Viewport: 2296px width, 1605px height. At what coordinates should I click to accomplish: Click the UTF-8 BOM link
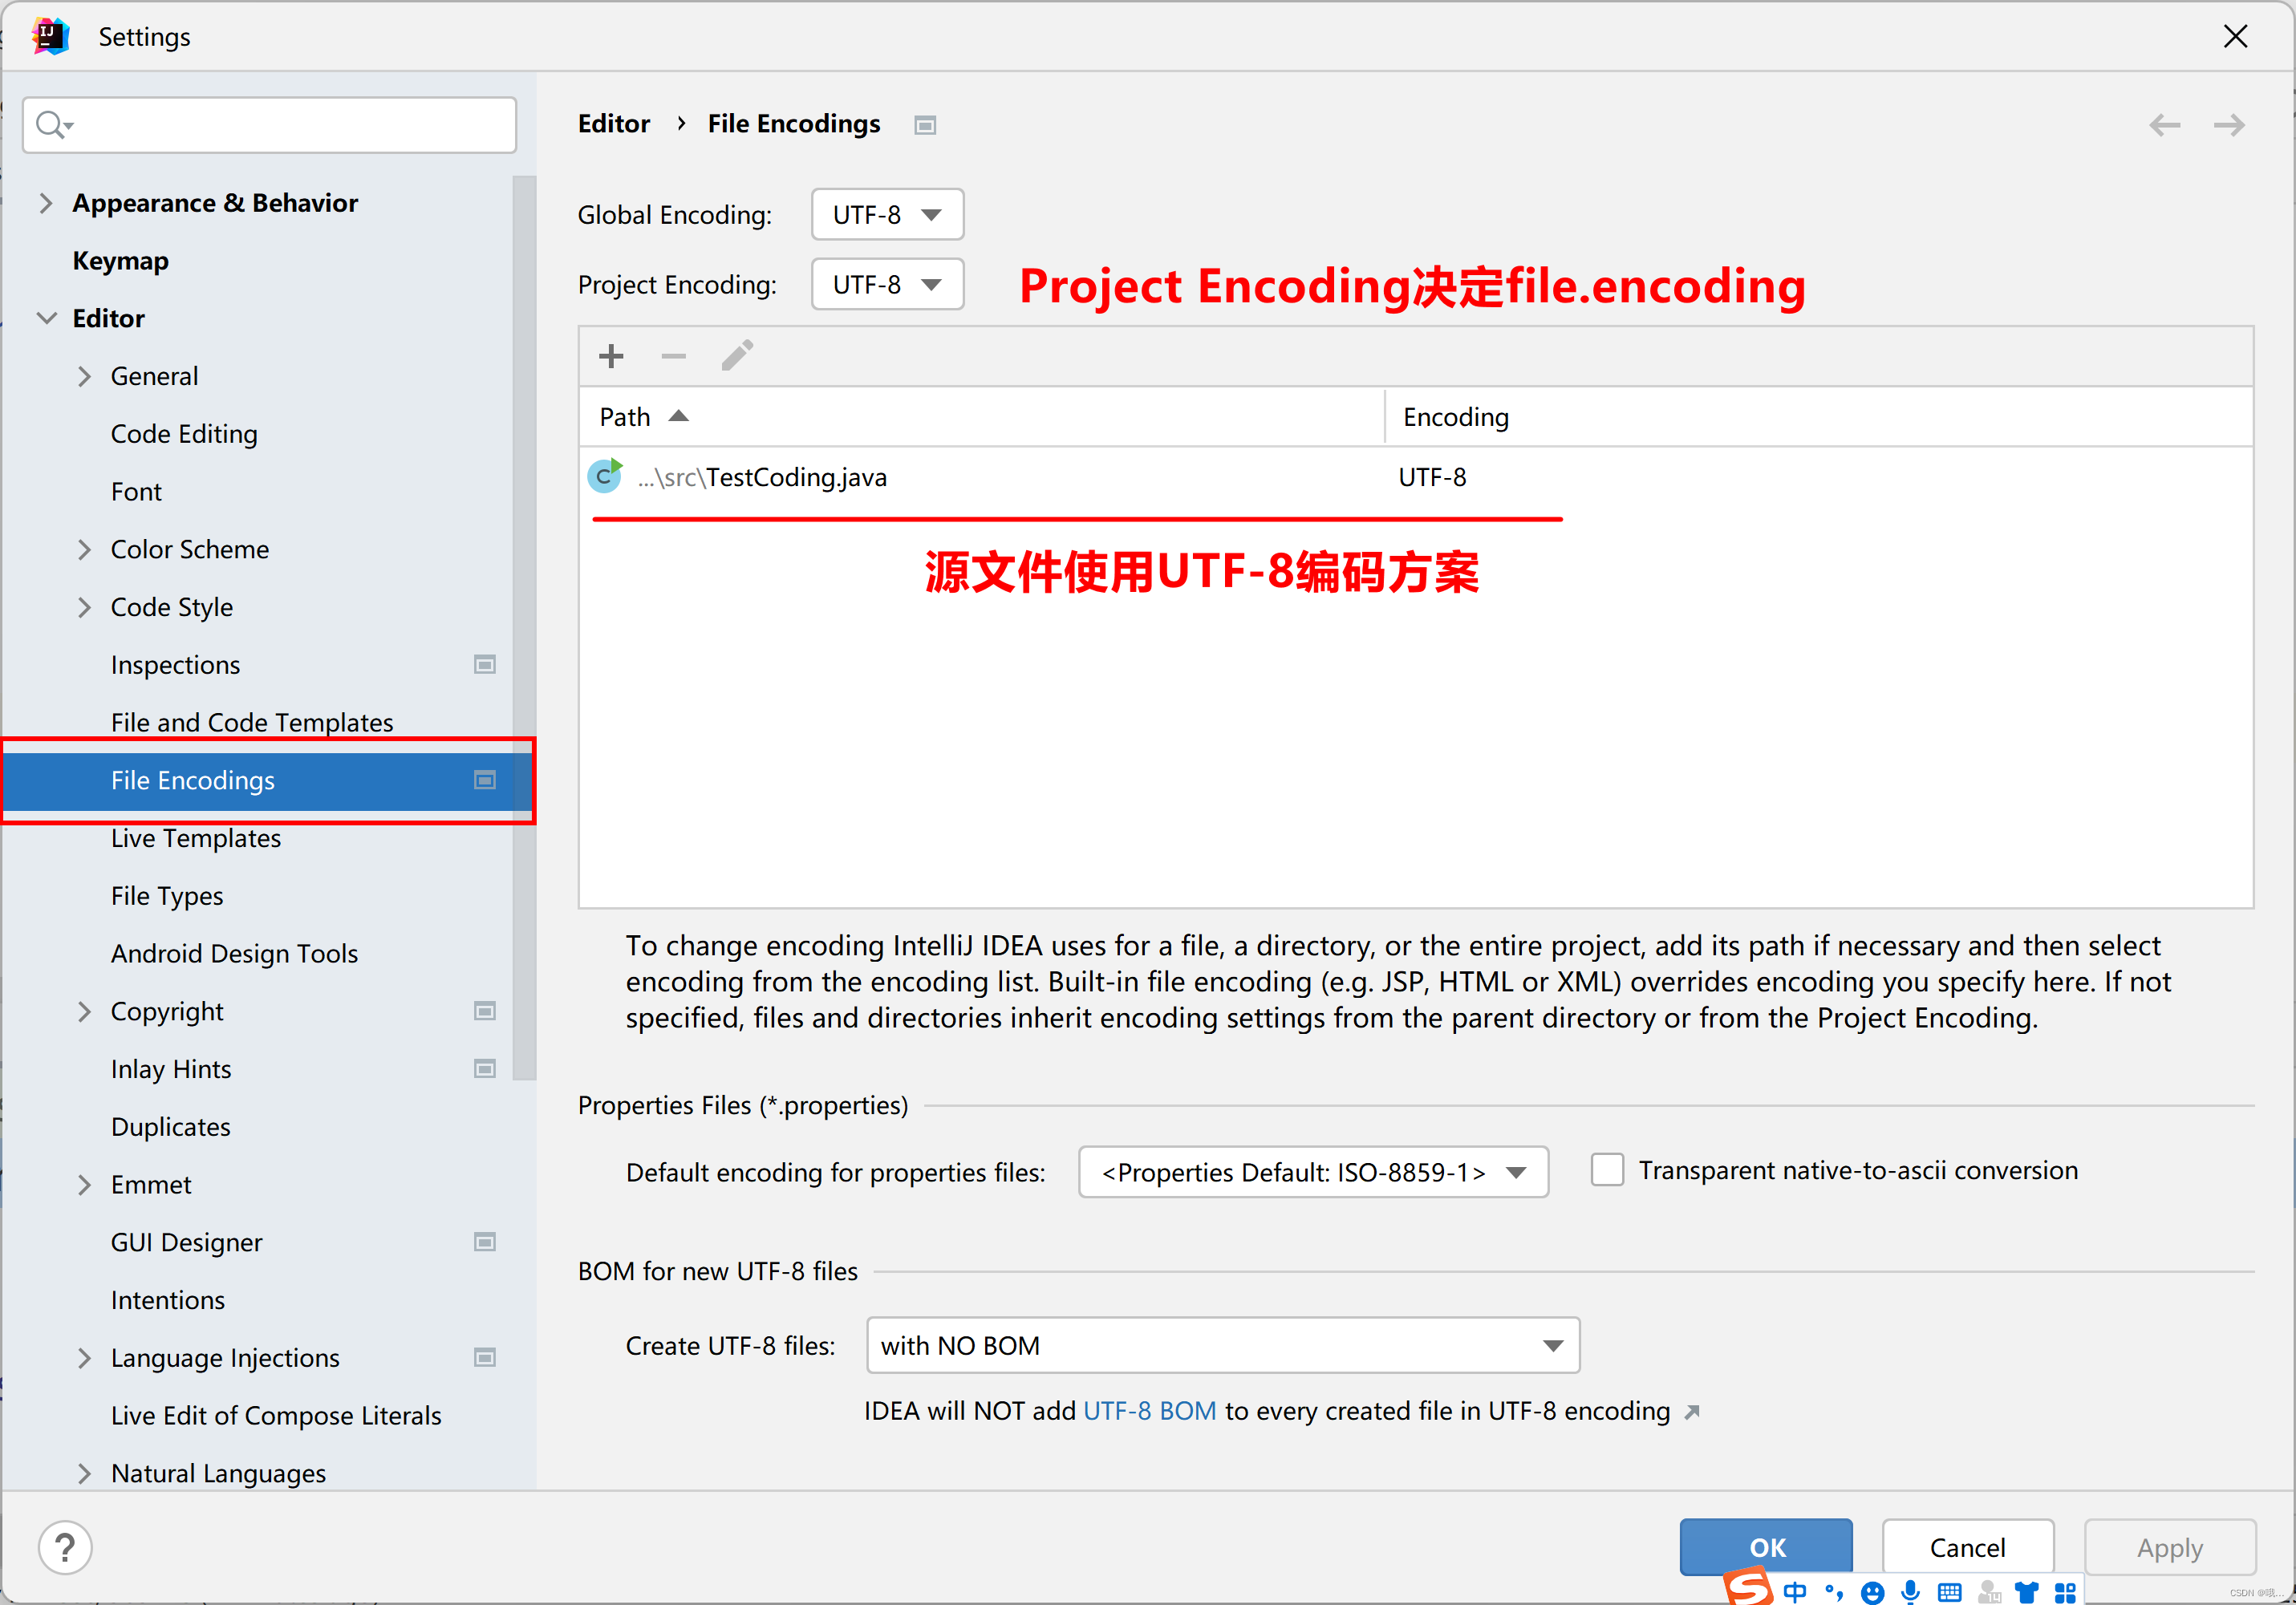coord(1149,1411)
